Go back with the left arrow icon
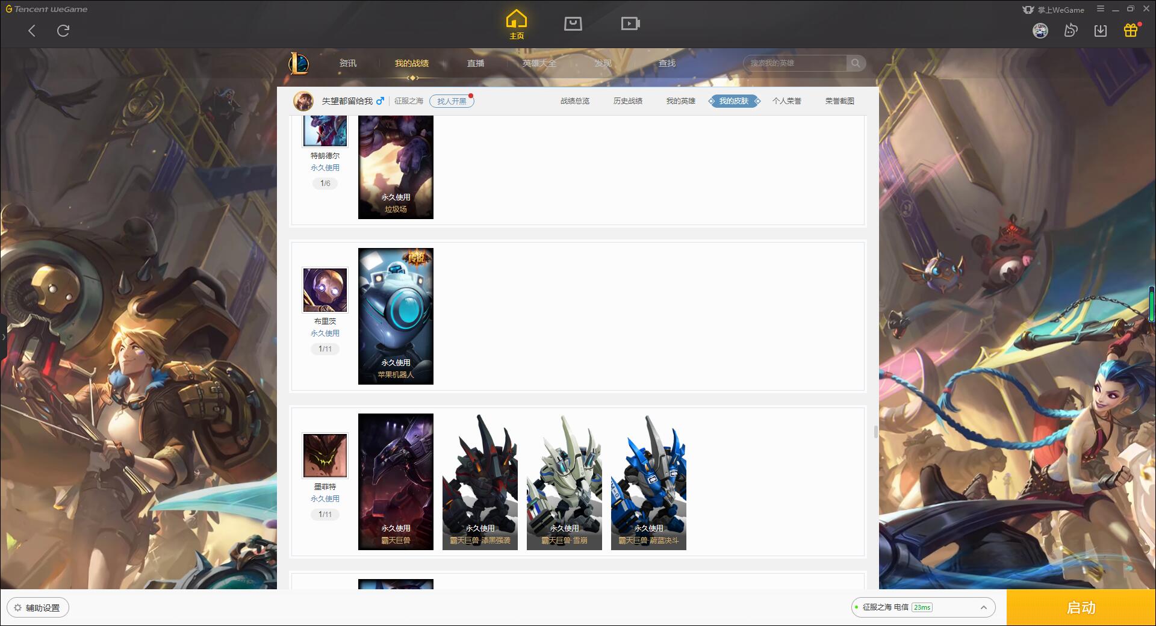This screenshot has height=626, width=1156. [32, 31]
